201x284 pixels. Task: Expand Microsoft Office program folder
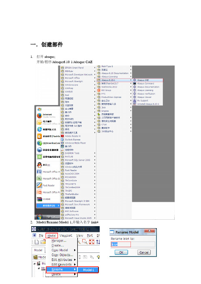(78, 78)
